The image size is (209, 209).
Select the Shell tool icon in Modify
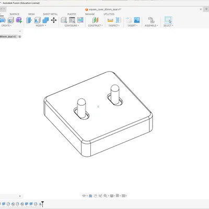(37, 20)
